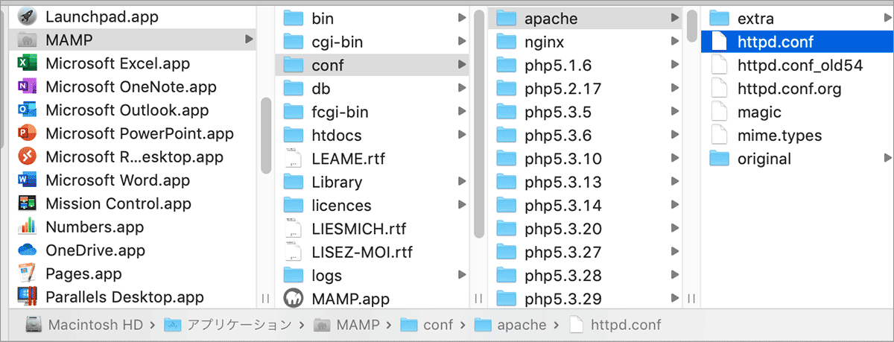894x342 pixels.
Task: Select the Microsoft OneNote app icon
Action: (28, 86)
